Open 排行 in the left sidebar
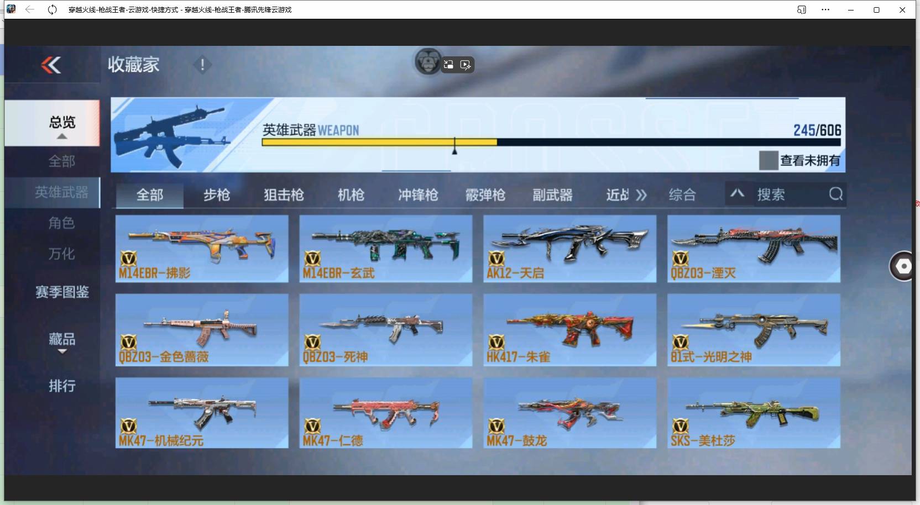This screenshot has height=505, width=920. [62, 386]
